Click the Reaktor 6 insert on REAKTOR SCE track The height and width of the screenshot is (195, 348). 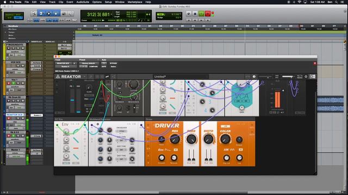(36, 115)
